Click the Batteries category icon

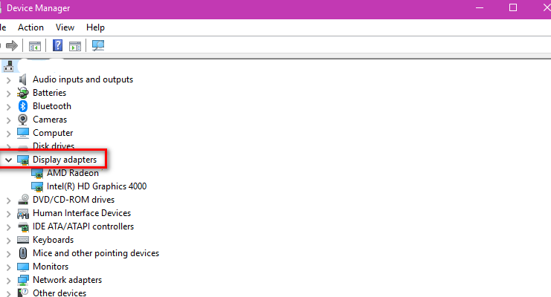pyautogui.click(x=23, y=93)
